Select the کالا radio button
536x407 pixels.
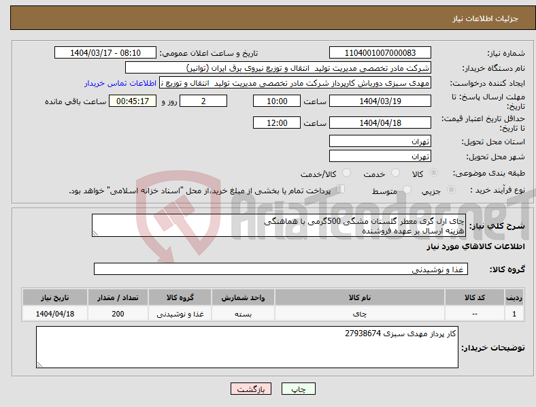click(x=433, y=173)
